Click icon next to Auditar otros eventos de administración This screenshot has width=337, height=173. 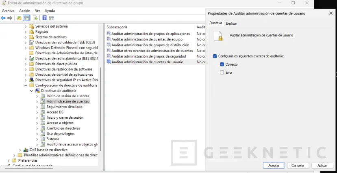click(x=109, y=51)
